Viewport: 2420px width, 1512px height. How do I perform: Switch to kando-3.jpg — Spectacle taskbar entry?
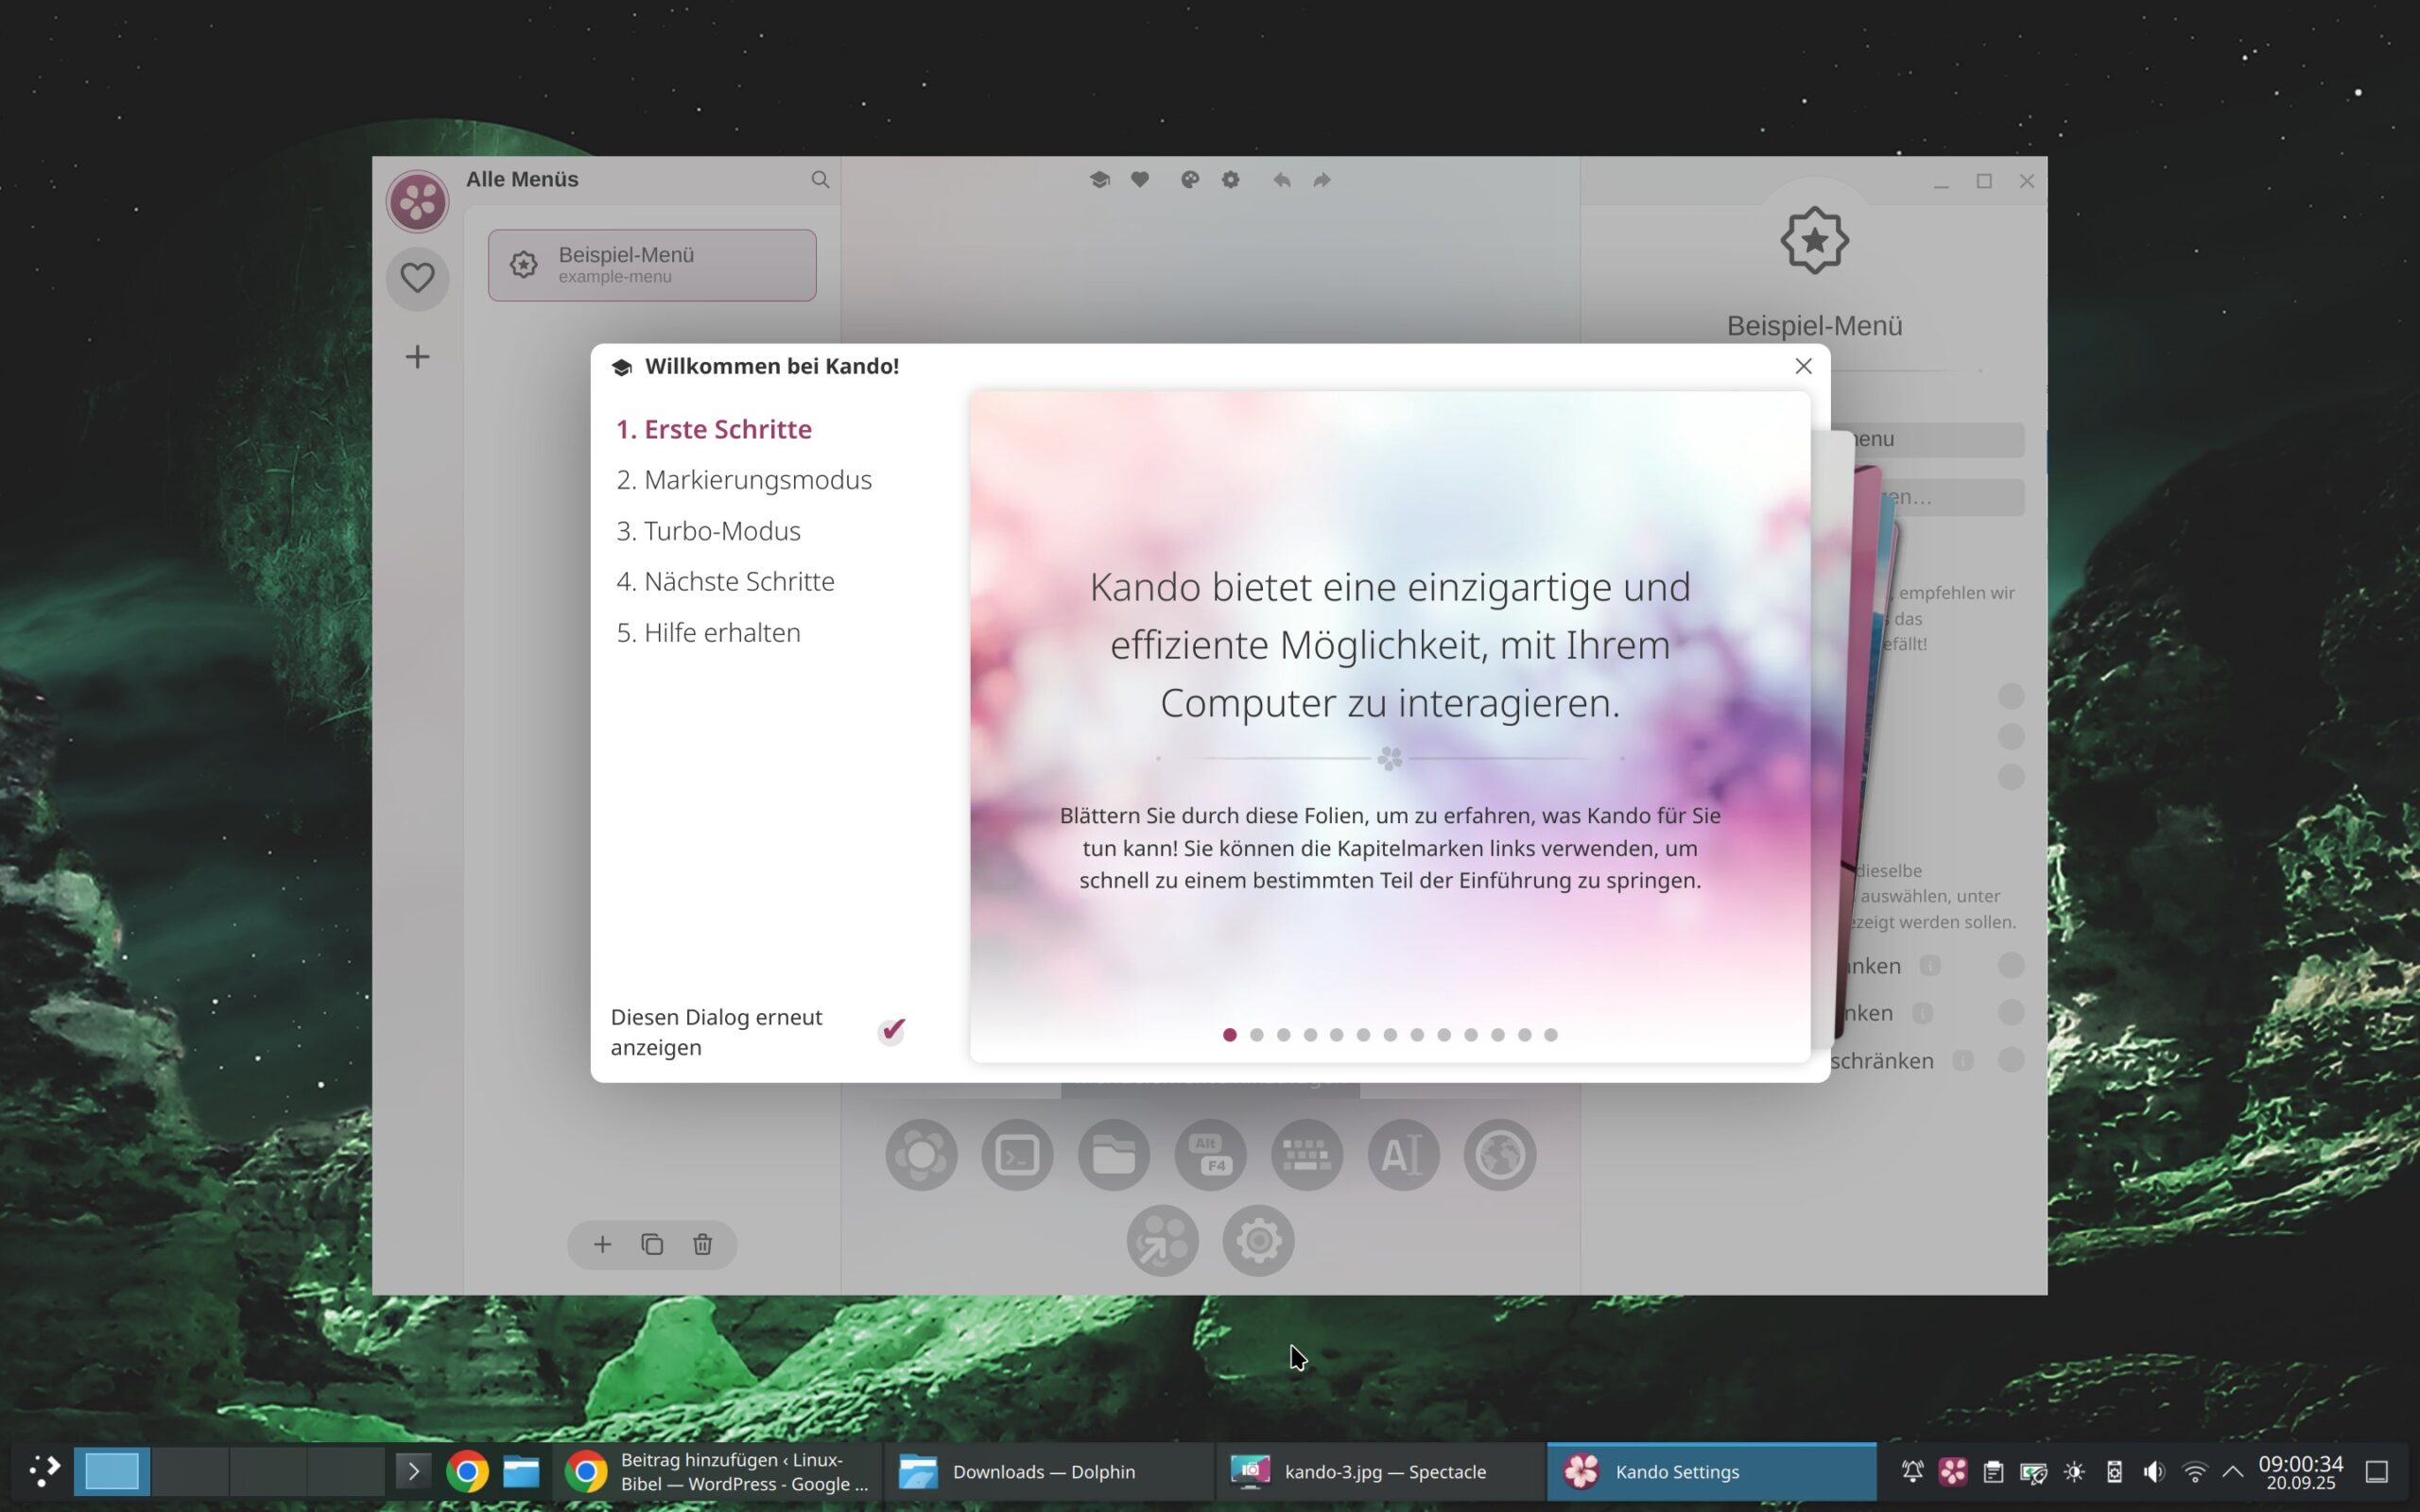(x=1380, y=1471)
